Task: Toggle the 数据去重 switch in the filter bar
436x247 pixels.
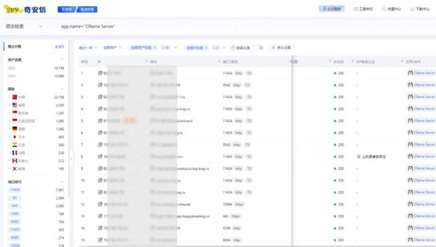Action: 259,48
